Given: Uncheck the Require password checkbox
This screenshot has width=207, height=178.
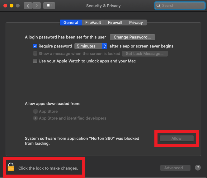Looking at the screenshot, I should tap(35, 46).
